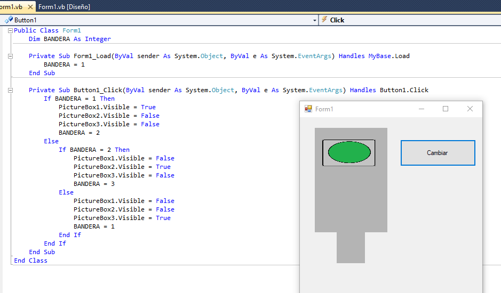The width and height of the screenshot is (501, 293).
Task: Click the Cambiar button in Form1
Action: [438, 153]
